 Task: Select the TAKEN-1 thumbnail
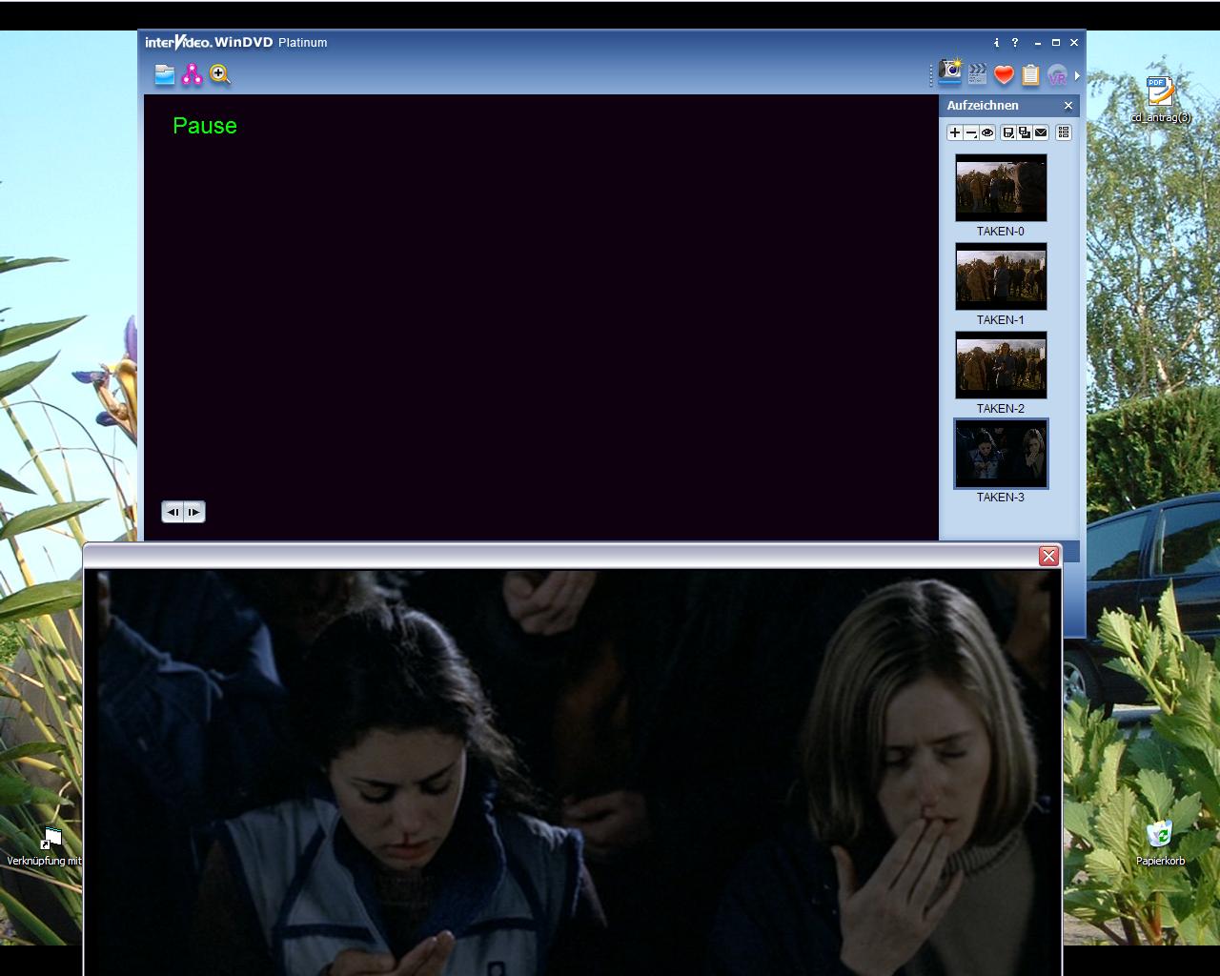pos(1001,276)
